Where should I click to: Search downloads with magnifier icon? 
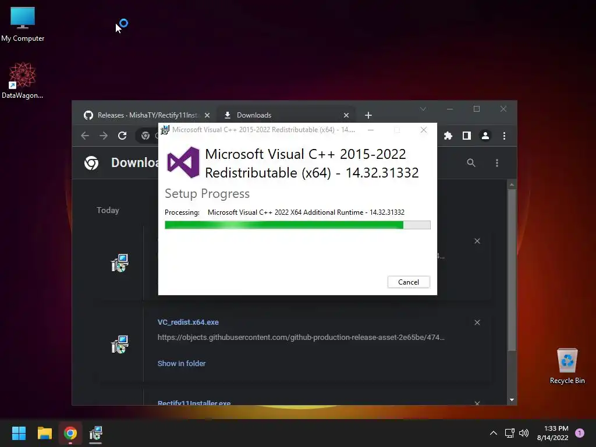(471, 163)
